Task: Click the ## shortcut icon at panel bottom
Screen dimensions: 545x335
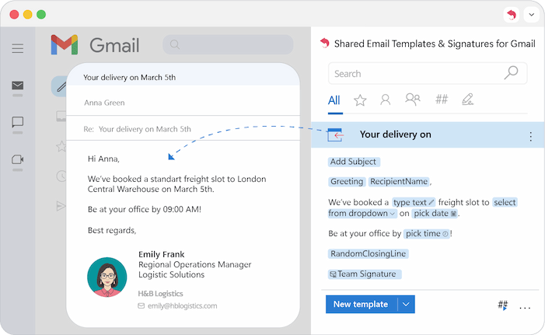Action: click(502, 305)
